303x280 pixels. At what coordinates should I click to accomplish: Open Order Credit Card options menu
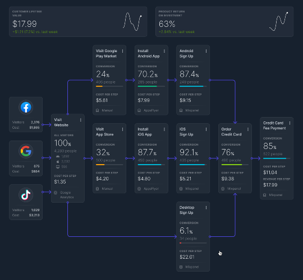point(248,129)
